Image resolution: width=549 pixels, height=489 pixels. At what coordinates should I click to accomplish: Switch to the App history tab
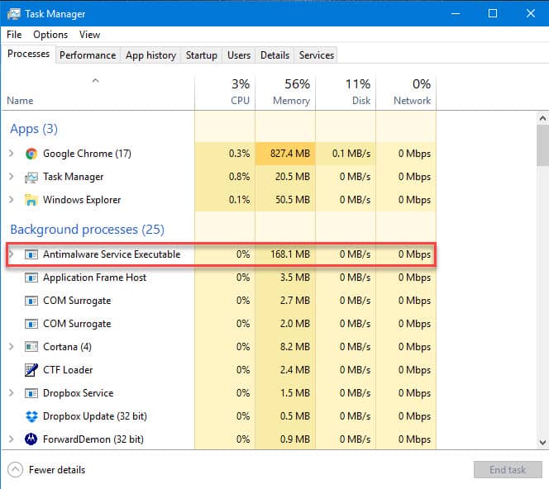pos(151,55)
